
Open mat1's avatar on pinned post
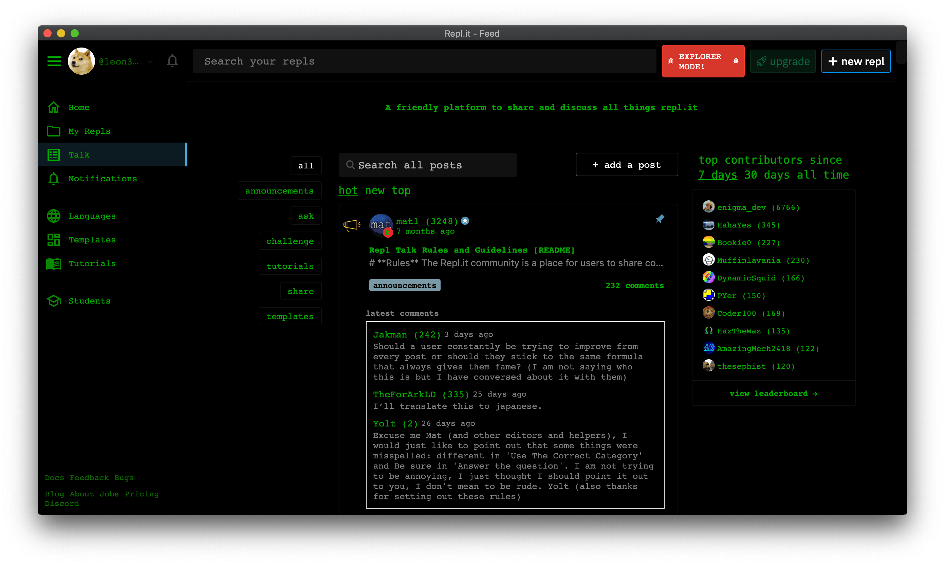coord(381,226)
